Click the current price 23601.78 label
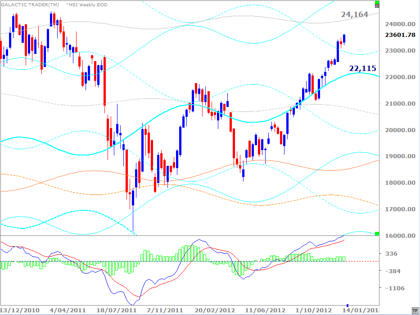 coord(400,35)
